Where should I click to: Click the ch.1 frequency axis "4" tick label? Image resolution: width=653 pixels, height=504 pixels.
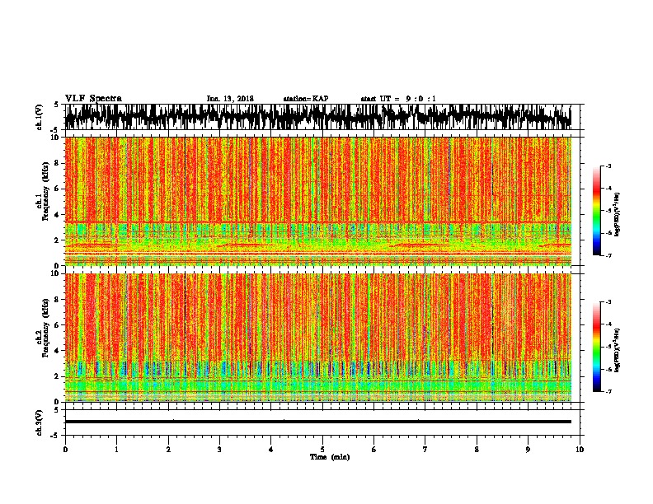click(x=57, y=215)
